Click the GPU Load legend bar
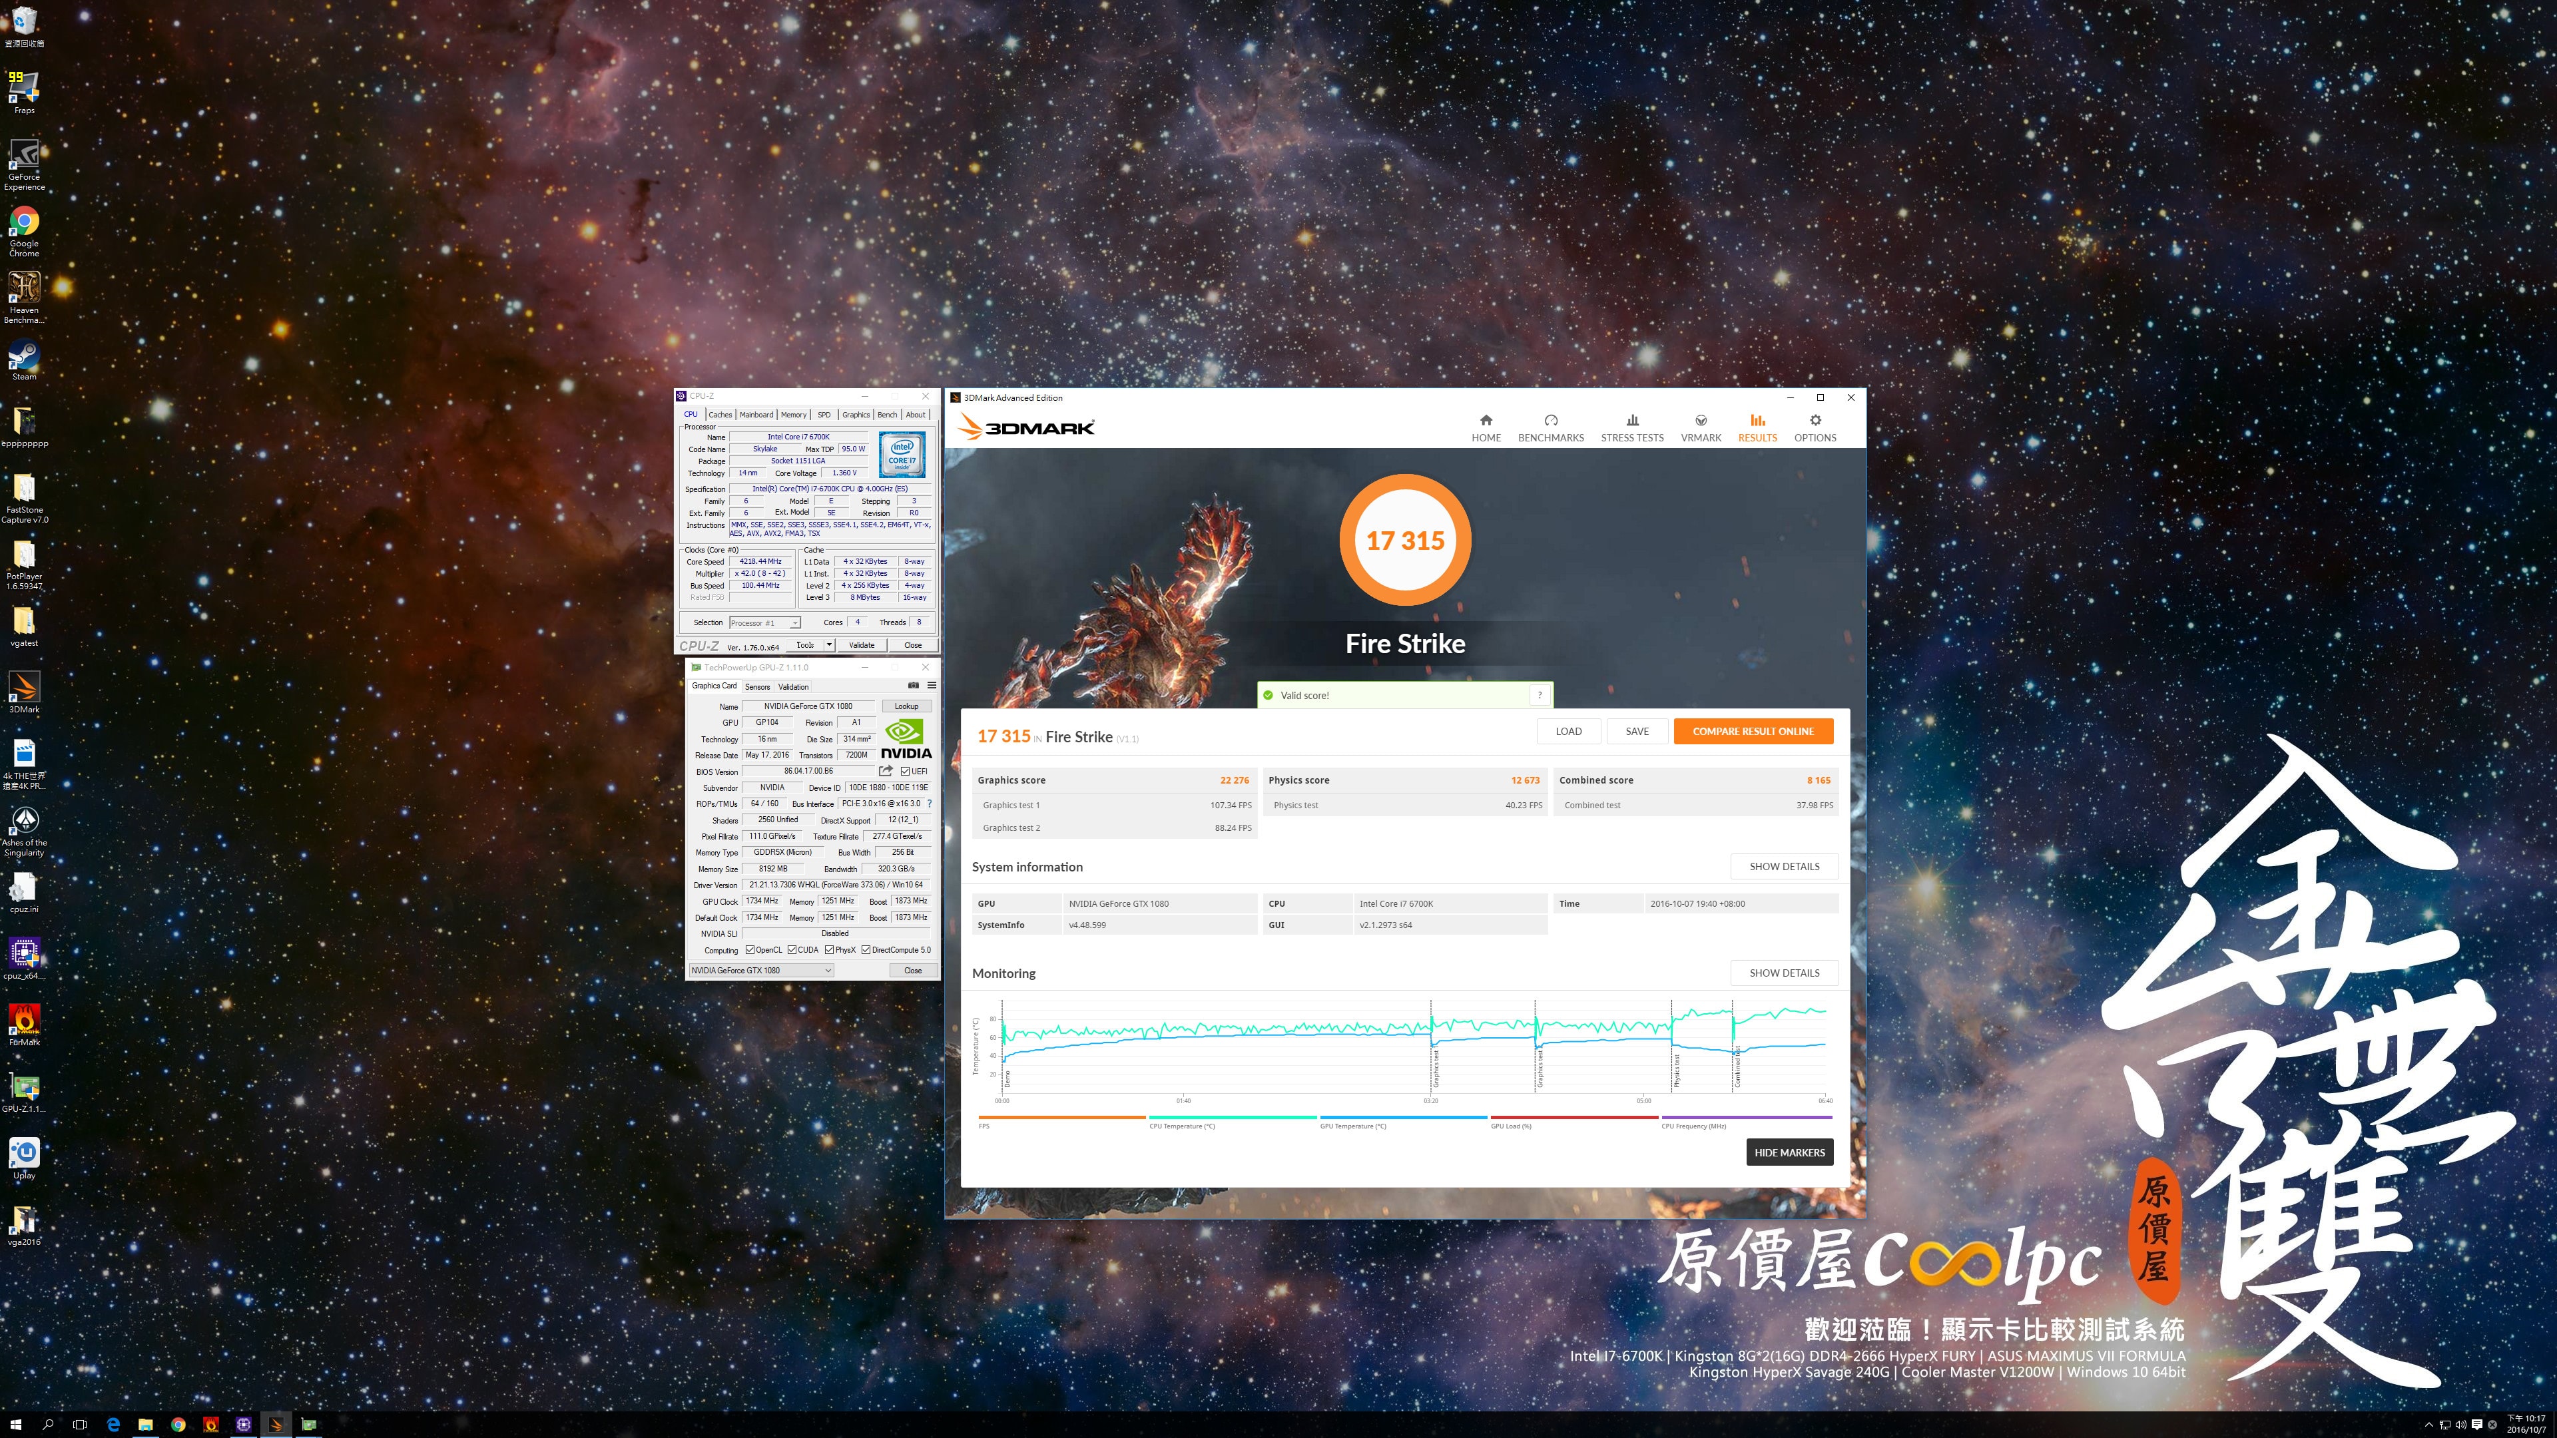Viewport: 2557px width, 1438px height. click(x=1573, y=1118)
